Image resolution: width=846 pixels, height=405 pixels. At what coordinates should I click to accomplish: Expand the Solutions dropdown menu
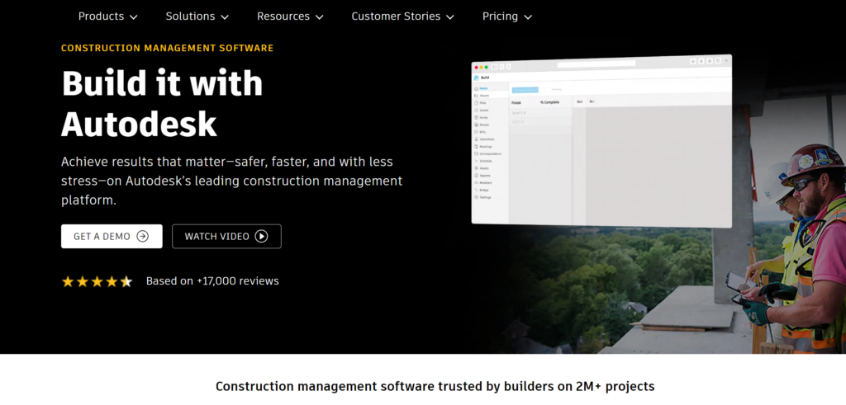pos(197,16)
